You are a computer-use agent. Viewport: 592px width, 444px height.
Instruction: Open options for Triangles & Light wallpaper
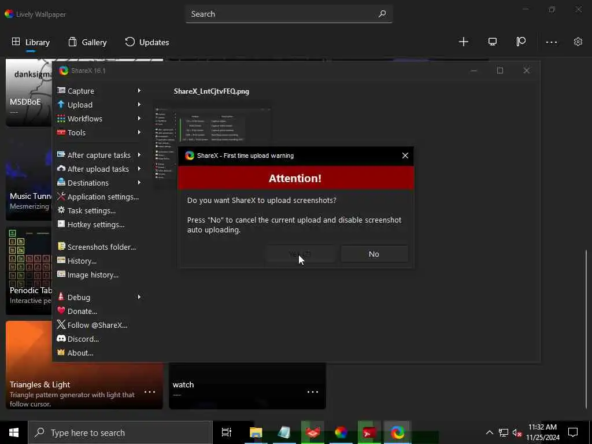tap(150, 392)
